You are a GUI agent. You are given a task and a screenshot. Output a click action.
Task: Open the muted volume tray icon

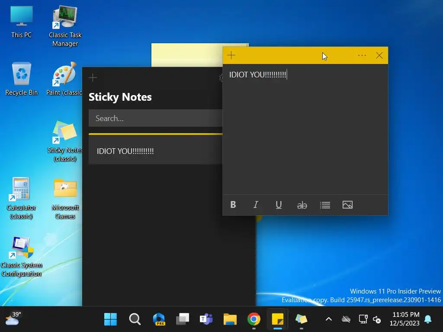click(x=377, y=319)
